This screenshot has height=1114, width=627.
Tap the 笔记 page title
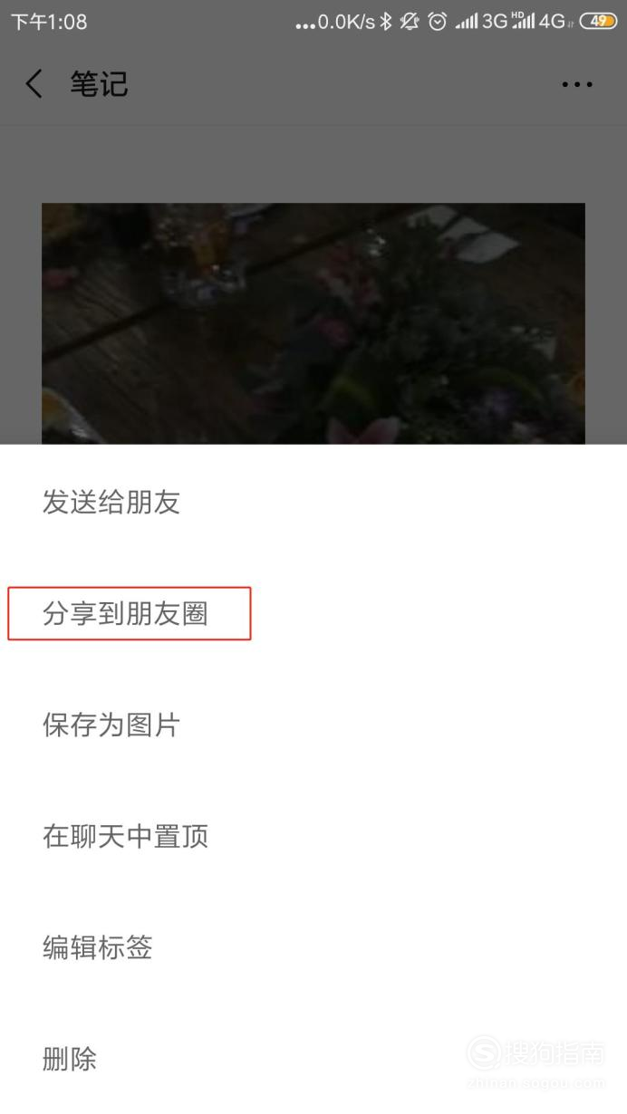click(99, 84)
